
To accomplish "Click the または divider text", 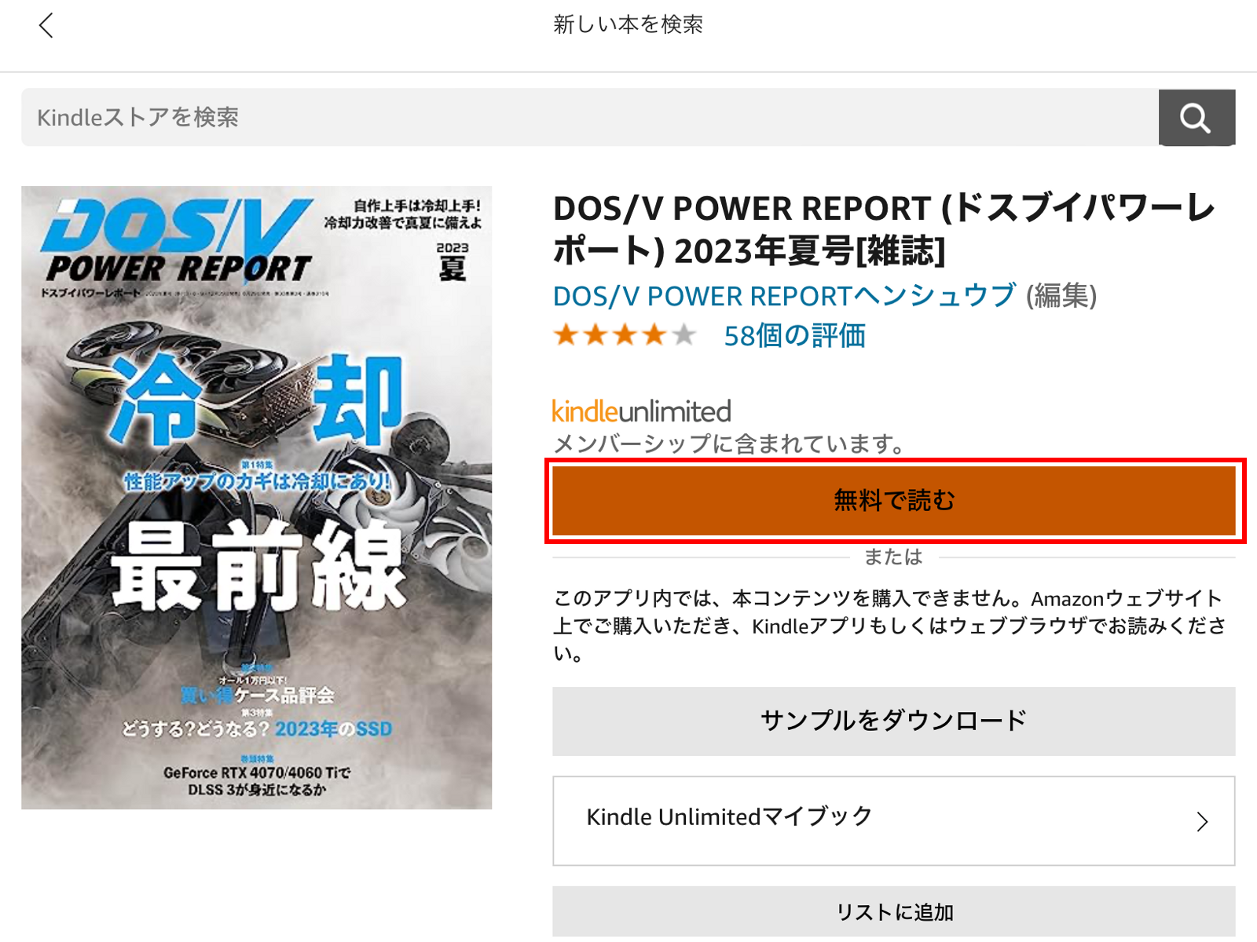I will pos(894,557).
